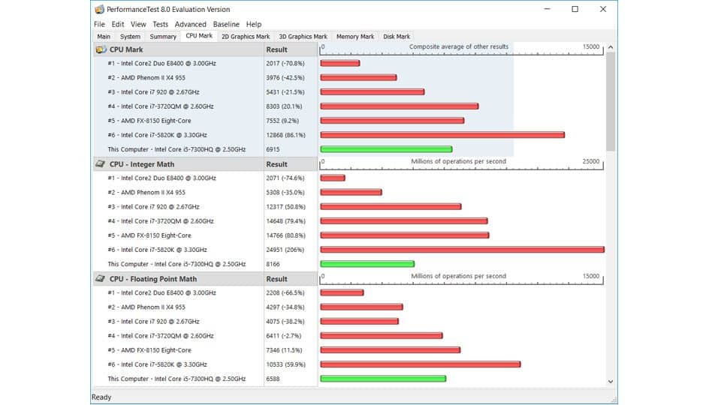Close the PerformanceTest window
721x405 pixels.
603,9
